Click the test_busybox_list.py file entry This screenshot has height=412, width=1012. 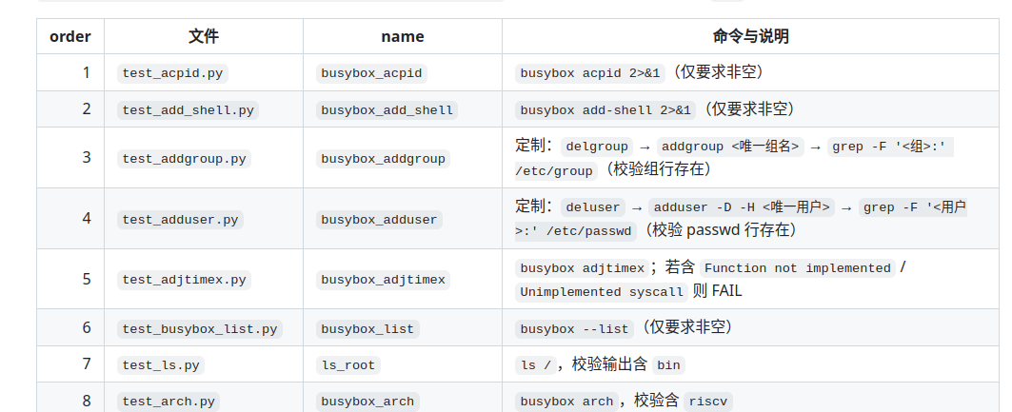(199, 329)
